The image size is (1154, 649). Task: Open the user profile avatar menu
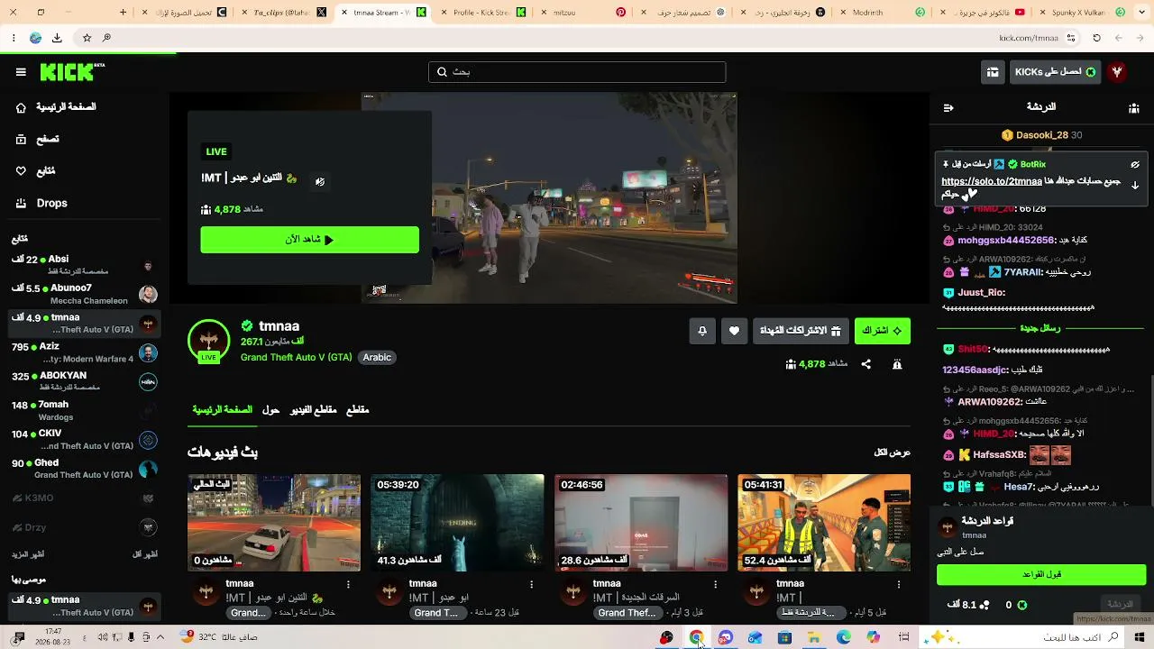coord(1117,72)
